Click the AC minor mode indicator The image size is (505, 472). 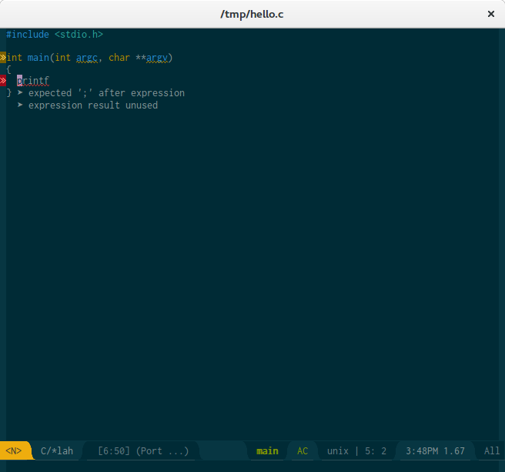coord(302,450)
